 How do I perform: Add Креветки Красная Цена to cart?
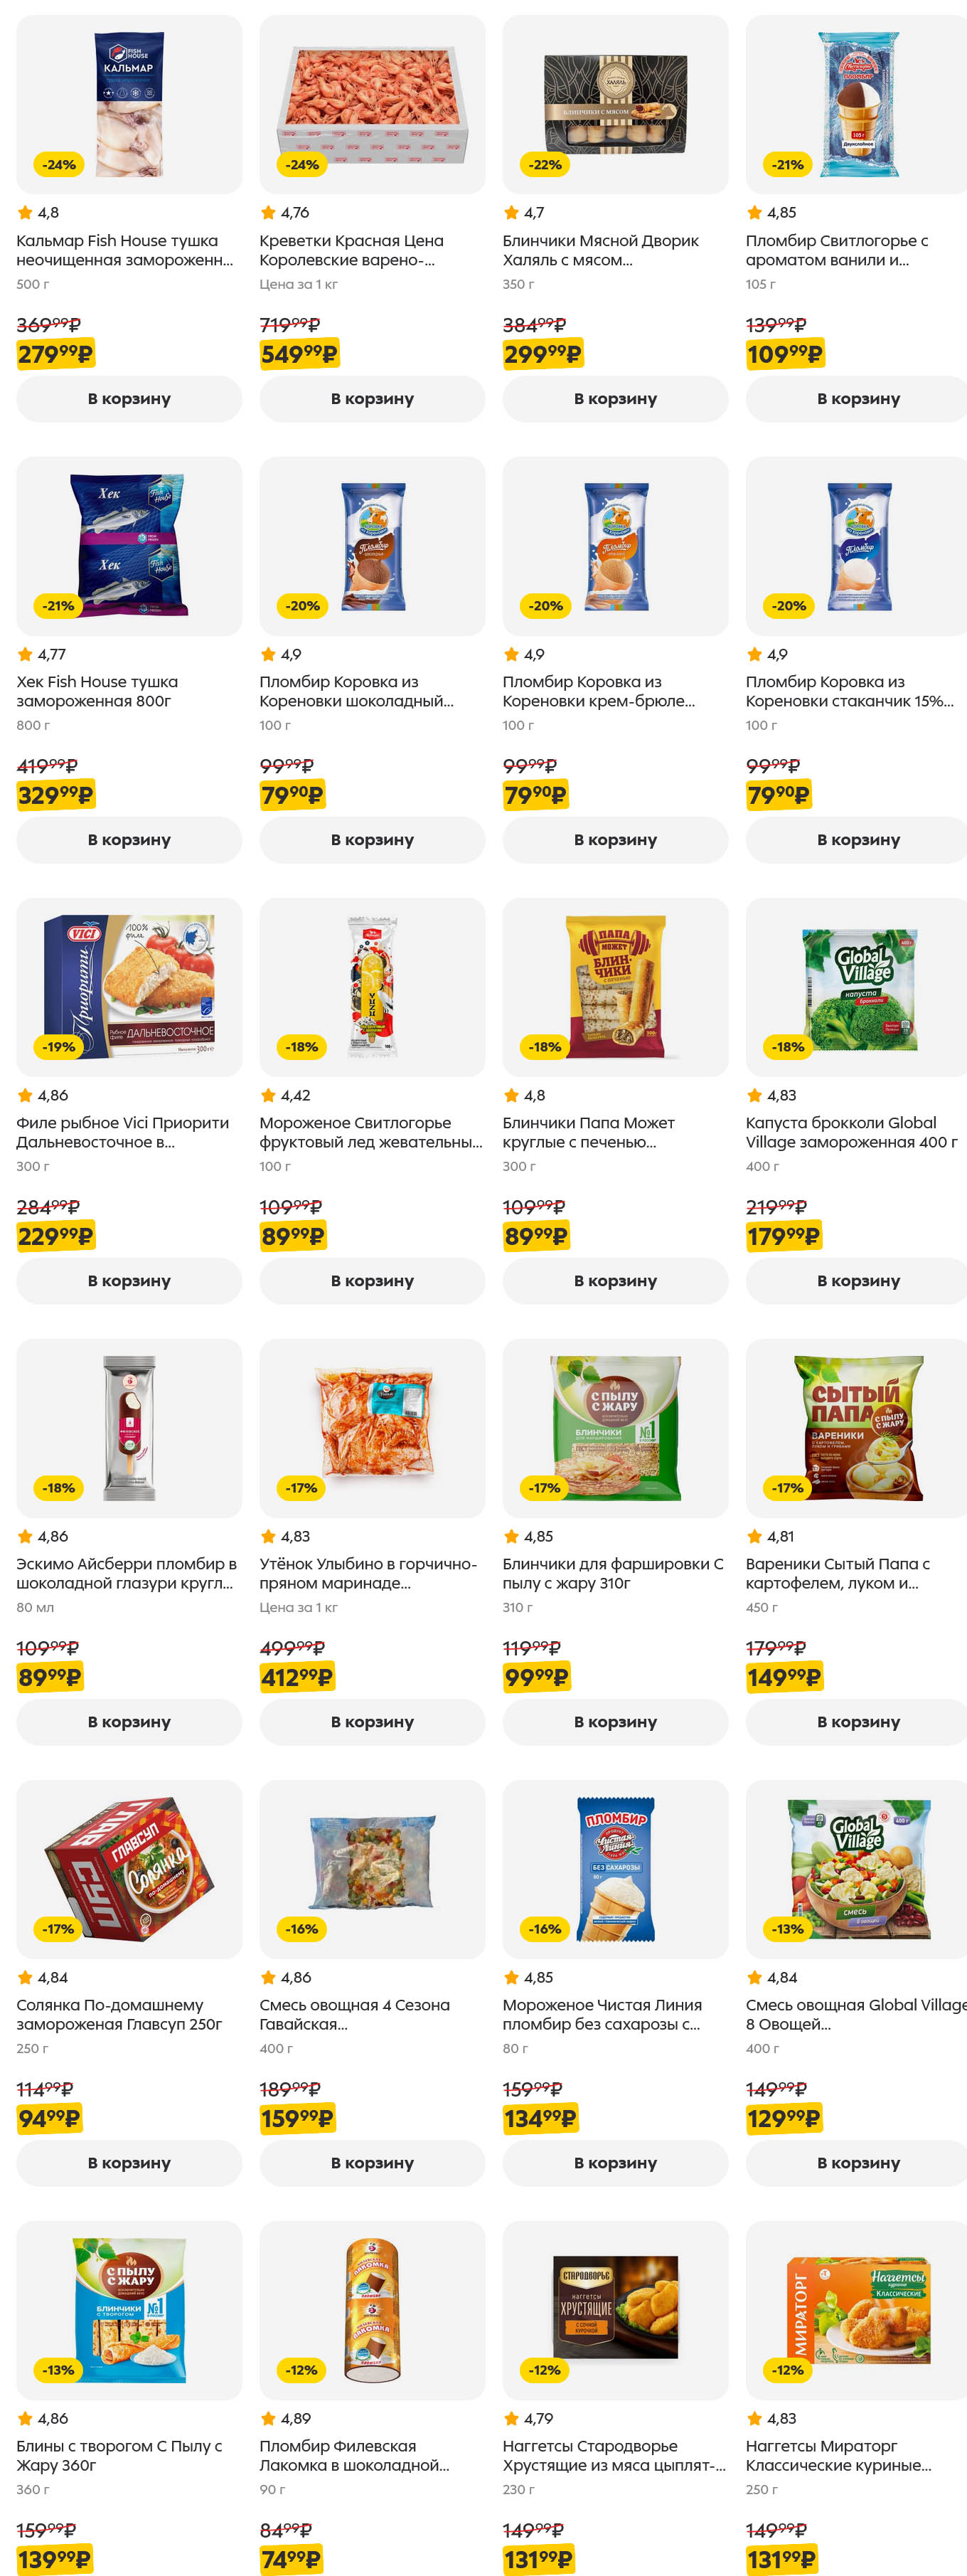[x=372, y=399]
